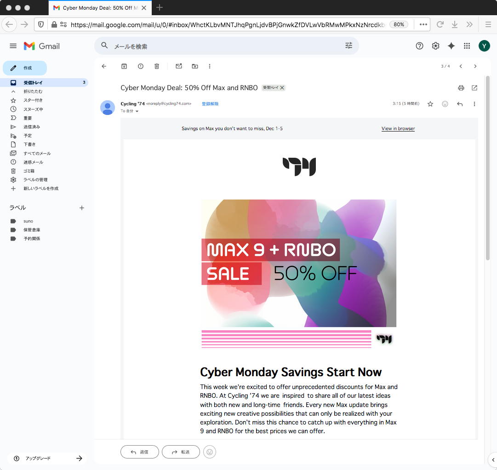The width and height of the screenshot is (497, 470).
Task: Open the search options filter icon
Action: coord(348,46)
